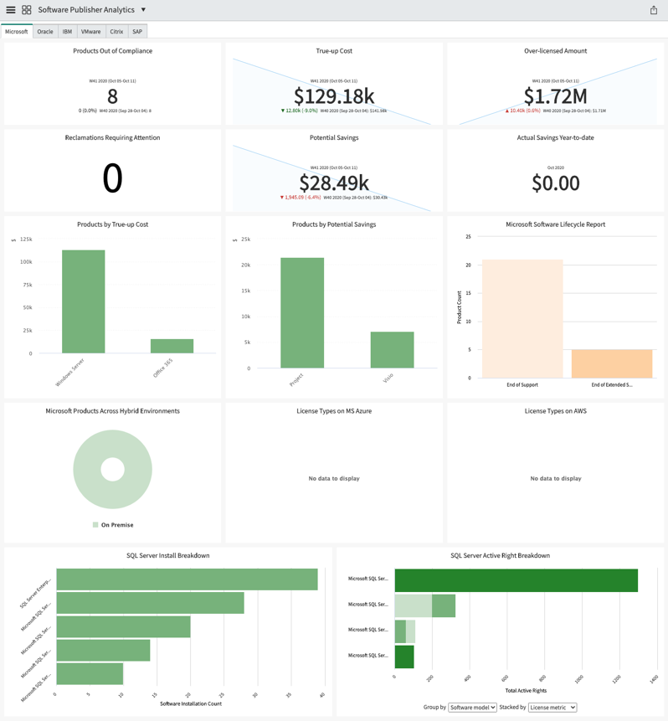Switch to the VMware tab
Viewport: 668px width, 721px height.
click(x=91, y=31)
